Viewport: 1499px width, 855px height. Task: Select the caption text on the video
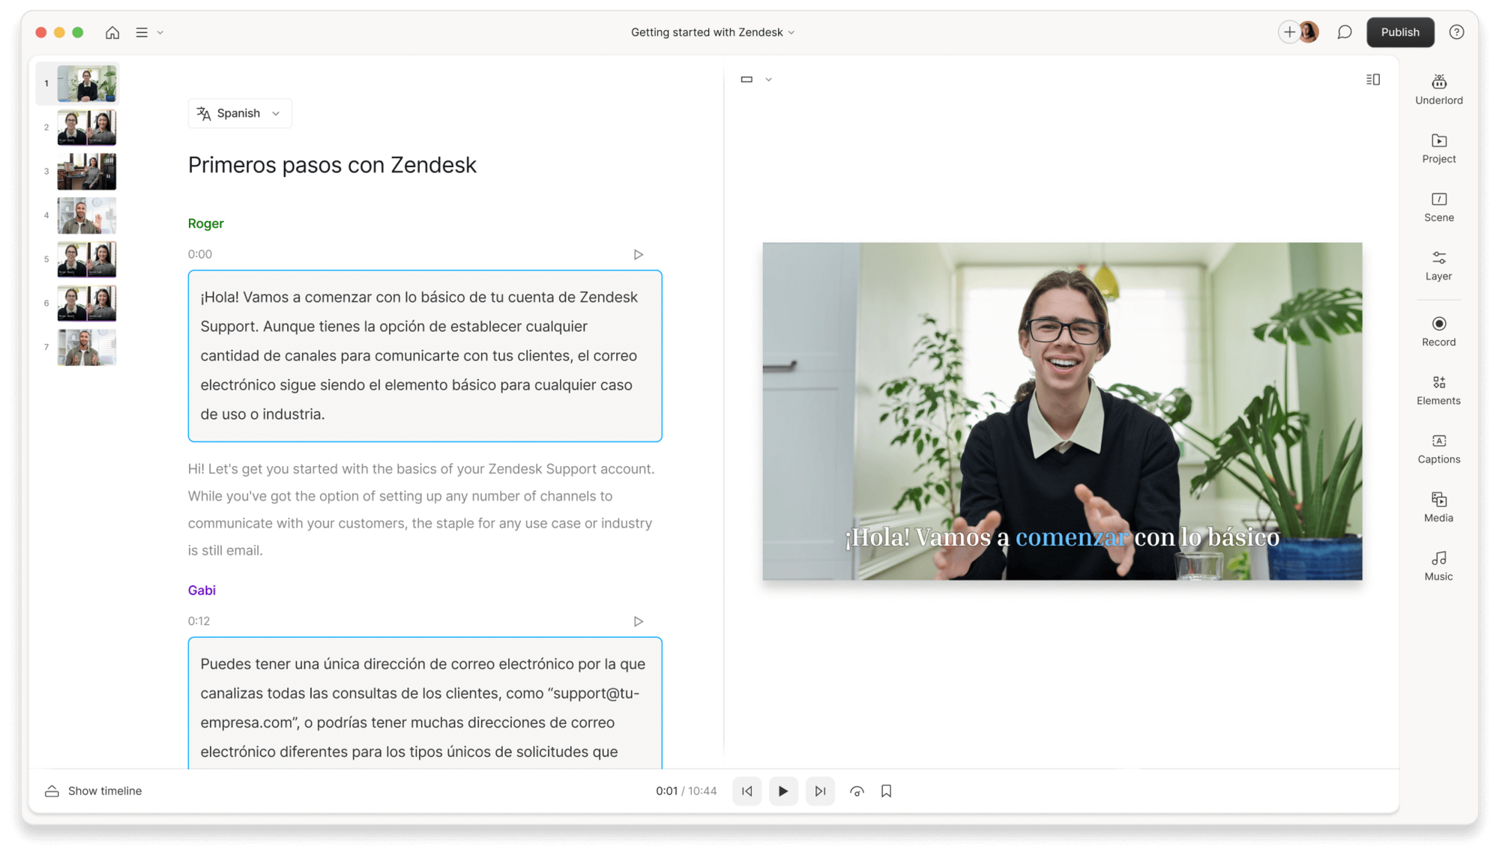(x=1062, y=537)
